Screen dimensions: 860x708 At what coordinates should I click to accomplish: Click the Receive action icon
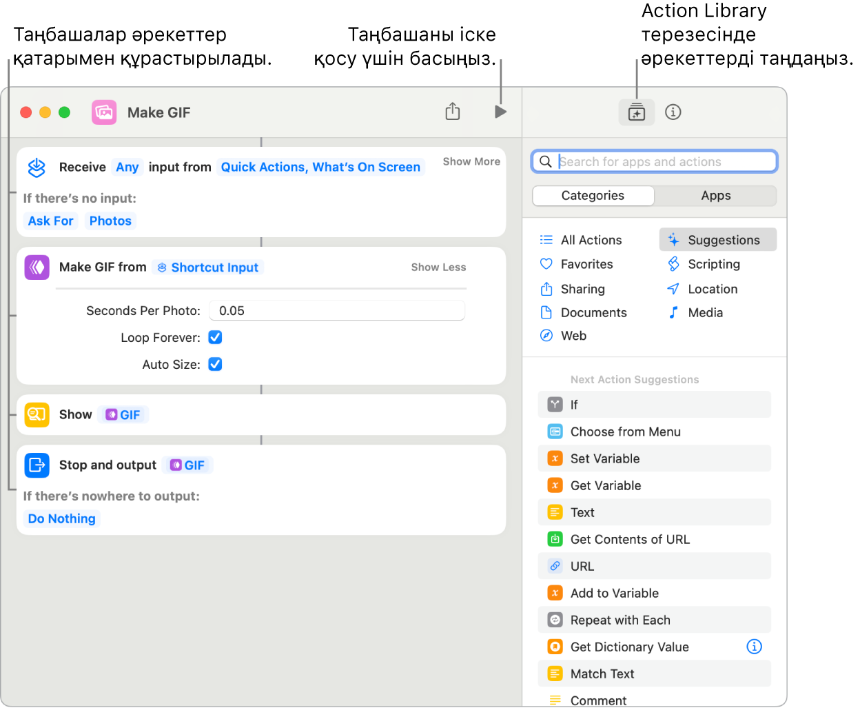(x=37, y=168)
